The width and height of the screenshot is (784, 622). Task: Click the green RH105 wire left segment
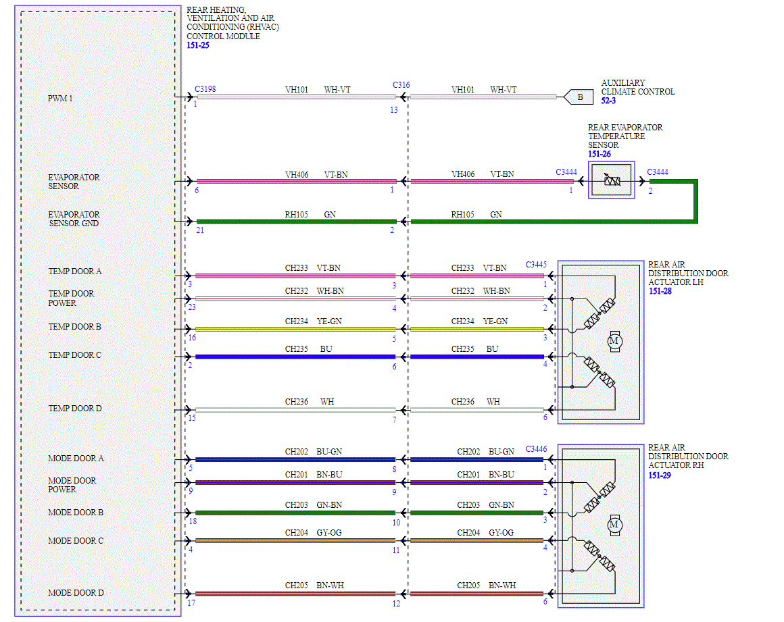tap(297, 222)
